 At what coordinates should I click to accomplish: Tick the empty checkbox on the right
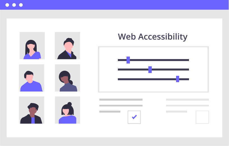click(x=202, y=117)
